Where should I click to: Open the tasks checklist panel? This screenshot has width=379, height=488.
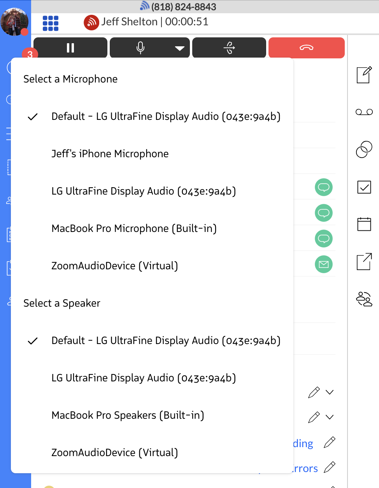[x=364, y=187]
